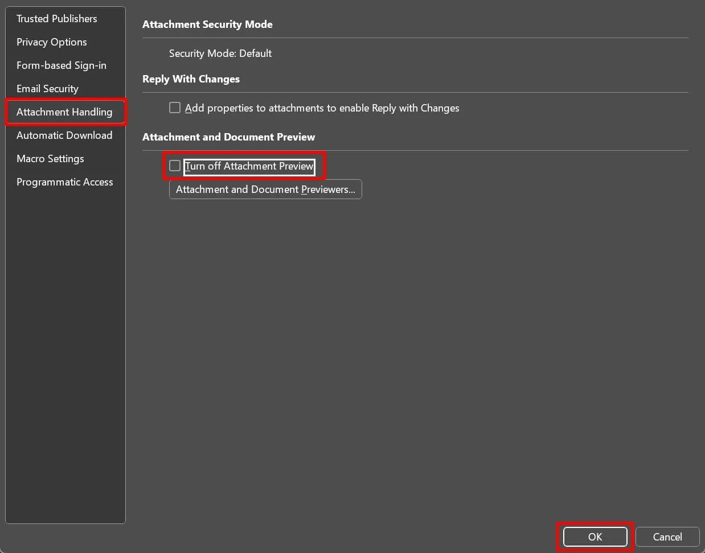Confirm settings with OK
The image size is (705, 553).
594,537
